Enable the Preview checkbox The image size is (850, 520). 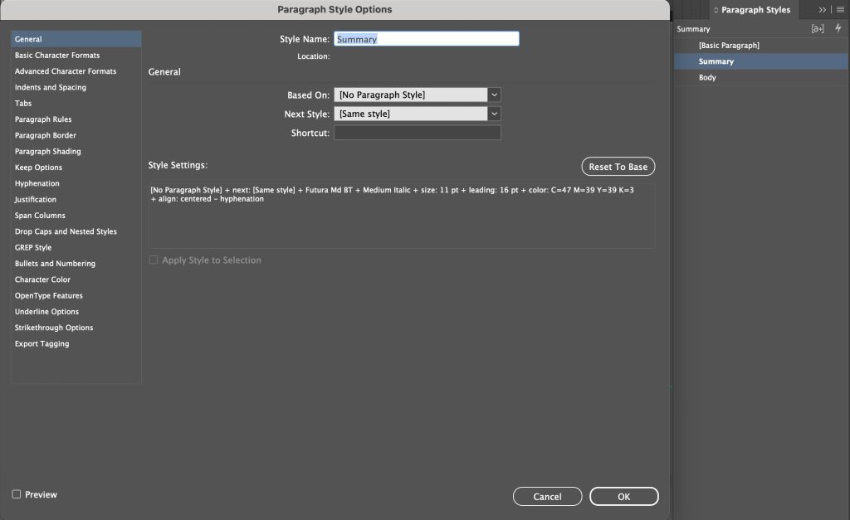pyautogui.click(x=17, y=494)
